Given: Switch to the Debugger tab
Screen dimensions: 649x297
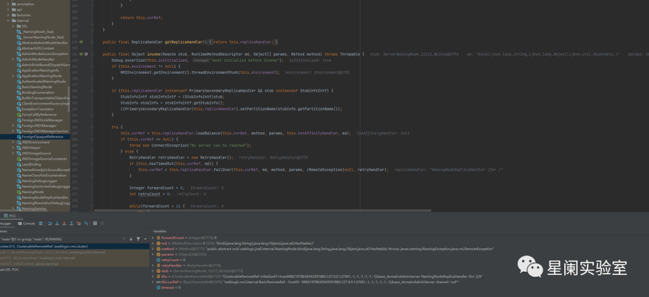Looking at the screenshot, I should (x=6, y=223).
